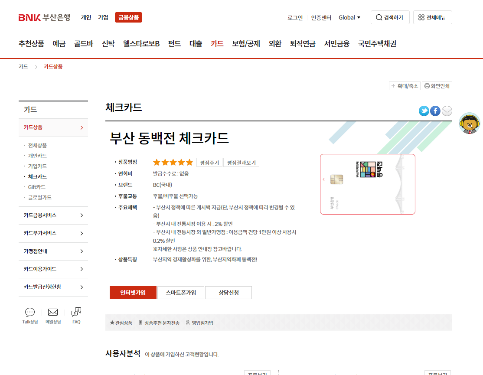Click the 로그인 link
Screen dimensions: 483x375
click(295, 18)
